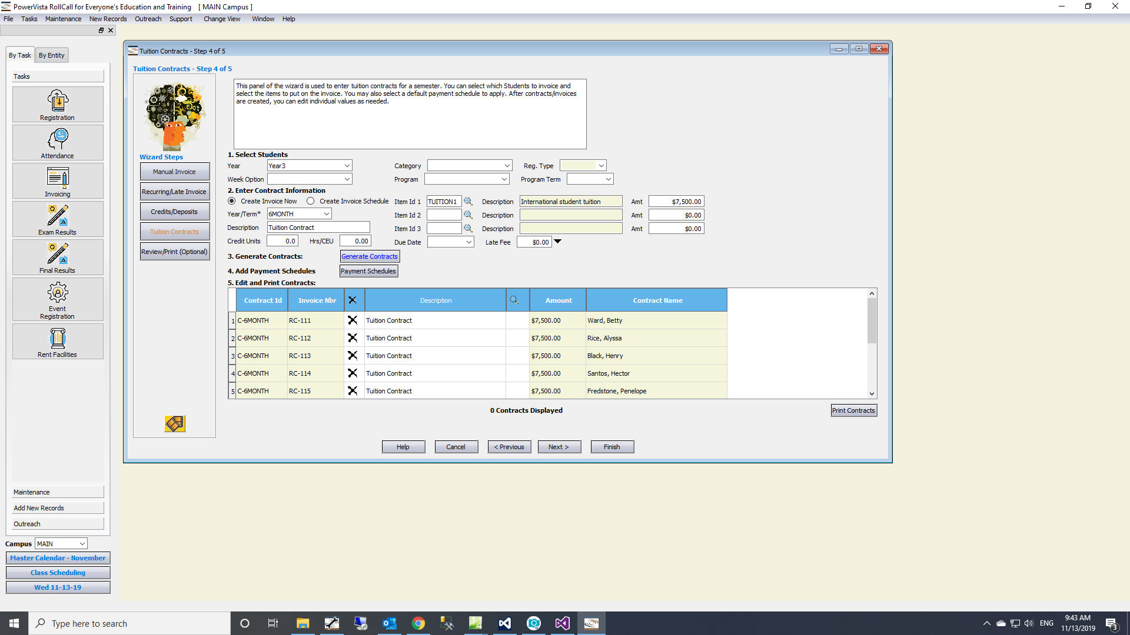Click the magnifier column header icon in grid
Screen dimensions: 1130x635
(514, 300)
